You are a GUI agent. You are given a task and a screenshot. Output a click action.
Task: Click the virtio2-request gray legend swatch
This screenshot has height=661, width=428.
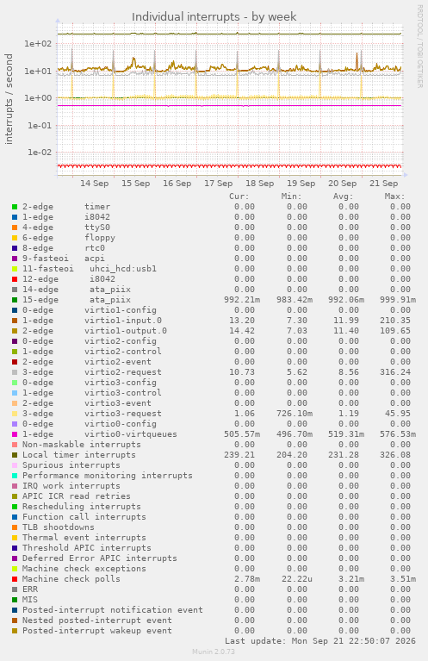click(x=15, y=372)
